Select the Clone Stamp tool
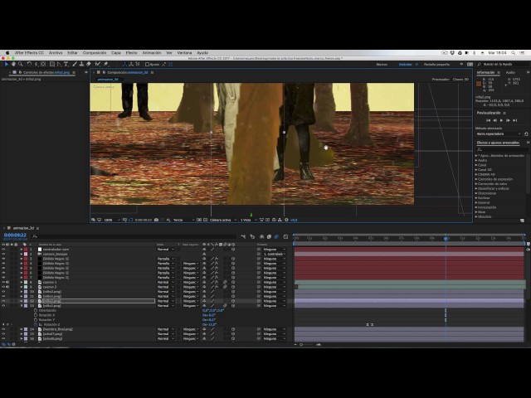 pyautogui.click(x=81, y=64)
